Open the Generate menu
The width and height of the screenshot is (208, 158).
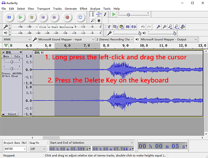71,9
